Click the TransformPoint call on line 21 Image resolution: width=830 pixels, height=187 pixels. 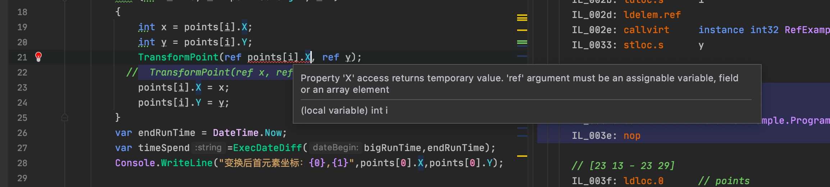(178, 57)
